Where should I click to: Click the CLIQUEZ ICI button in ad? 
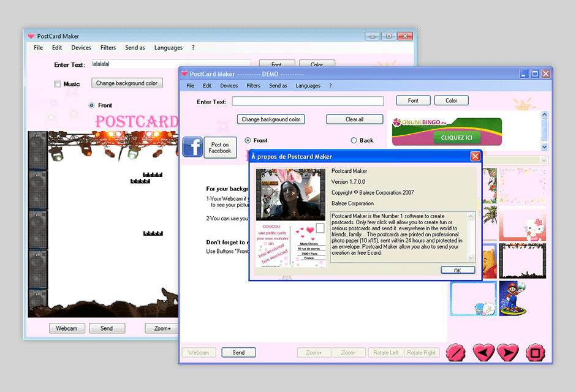(x=457, y=138)
